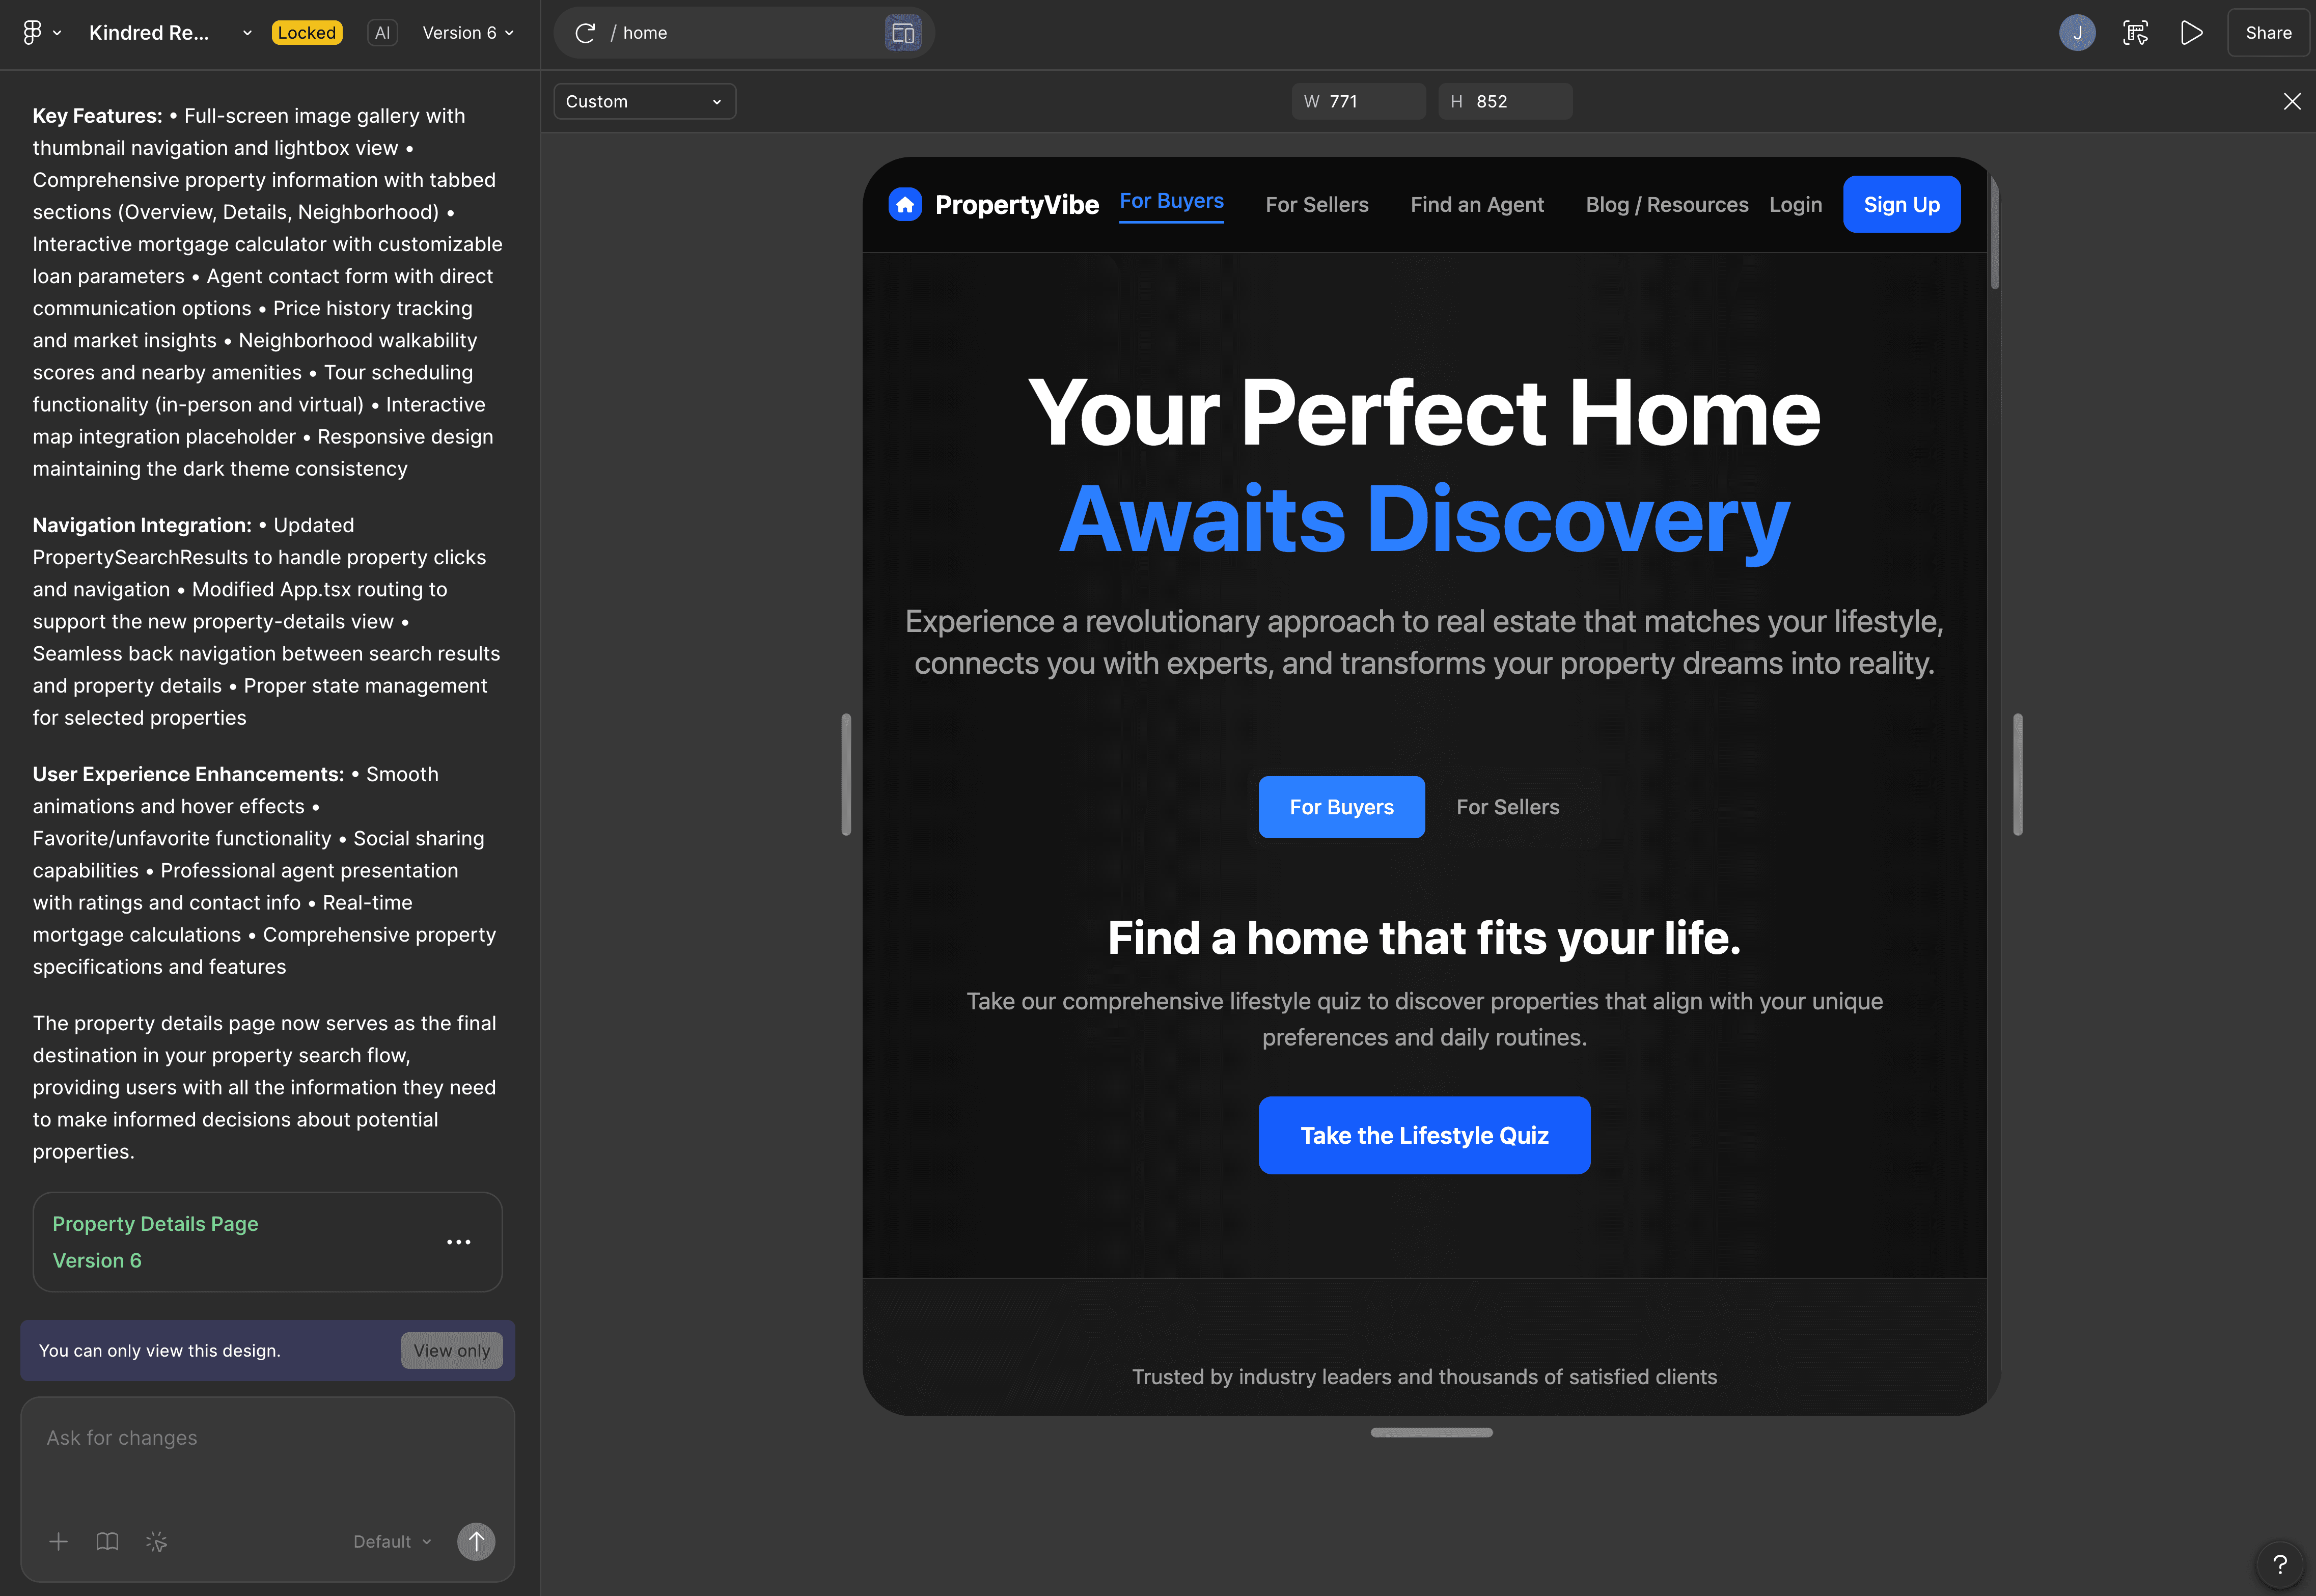
Task: Switch hero toggle to For Sellers
Action: click(1507, 807)
